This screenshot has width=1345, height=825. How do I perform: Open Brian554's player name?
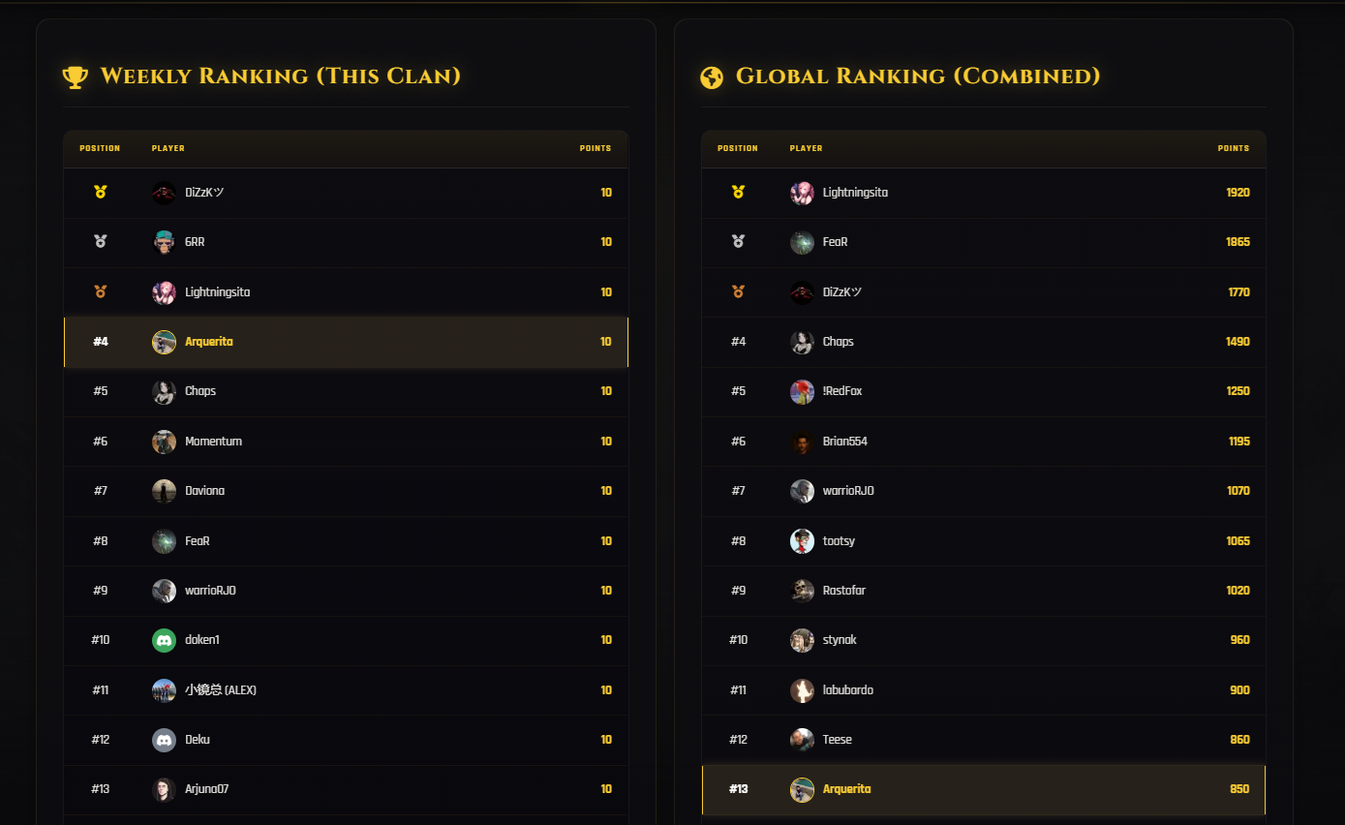tap(844, 442)
